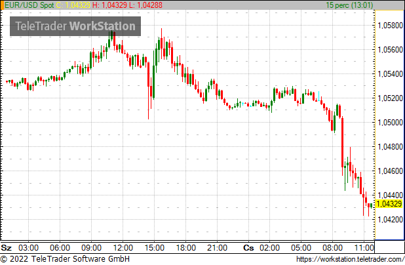Image resolution: width=405 pixels, height=265 pixels.
Task: Click the 15 perc (13:01) interval label
Action: pos(349,5)
